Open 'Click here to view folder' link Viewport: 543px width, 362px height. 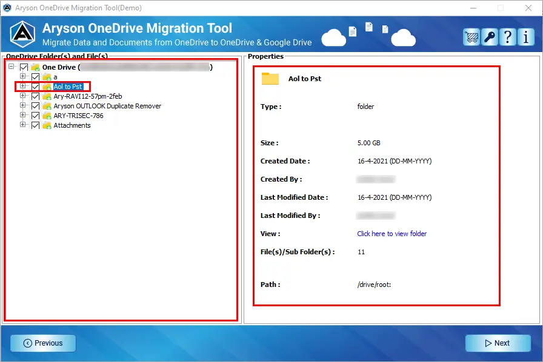pos(391,234)
